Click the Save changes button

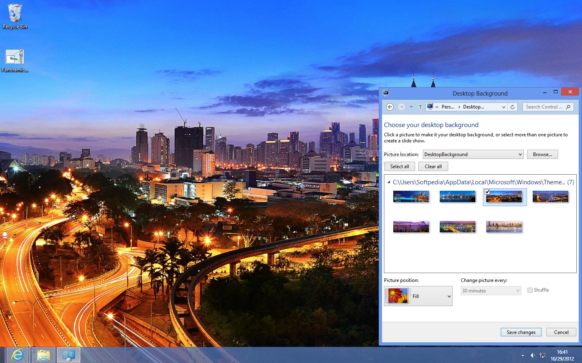click(x=521, y=332)
